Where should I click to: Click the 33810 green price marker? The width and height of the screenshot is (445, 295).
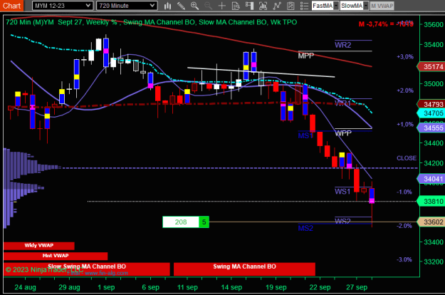pyautogui.click(x=431, y=202)
